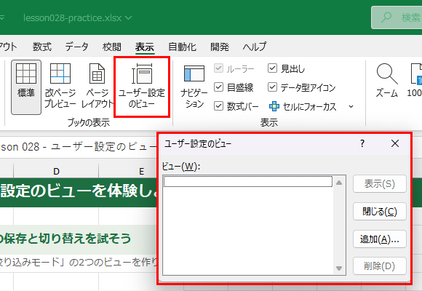
Task: Click the Zoom (ズーム) magnifier icon
Action: tap(387, 73)
